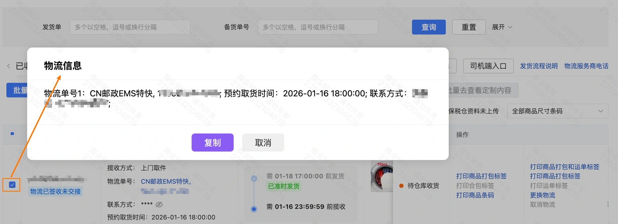Open 发货流程说明 link
This screenshot has width=618, height=224.
pos(539,66)
